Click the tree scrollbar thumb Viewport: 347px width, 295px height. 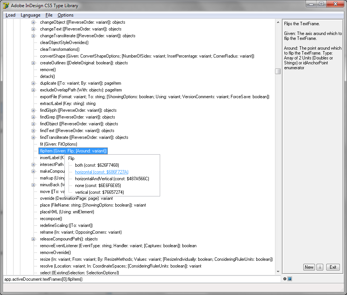278,71
